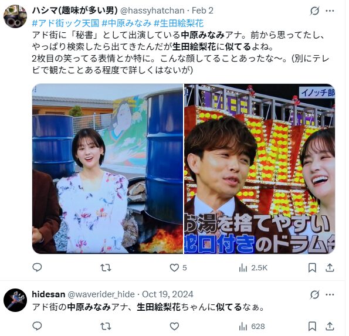Open #生田絵梨花 hashtag
This screenshot has width=349, height=336.
point(179,23)
